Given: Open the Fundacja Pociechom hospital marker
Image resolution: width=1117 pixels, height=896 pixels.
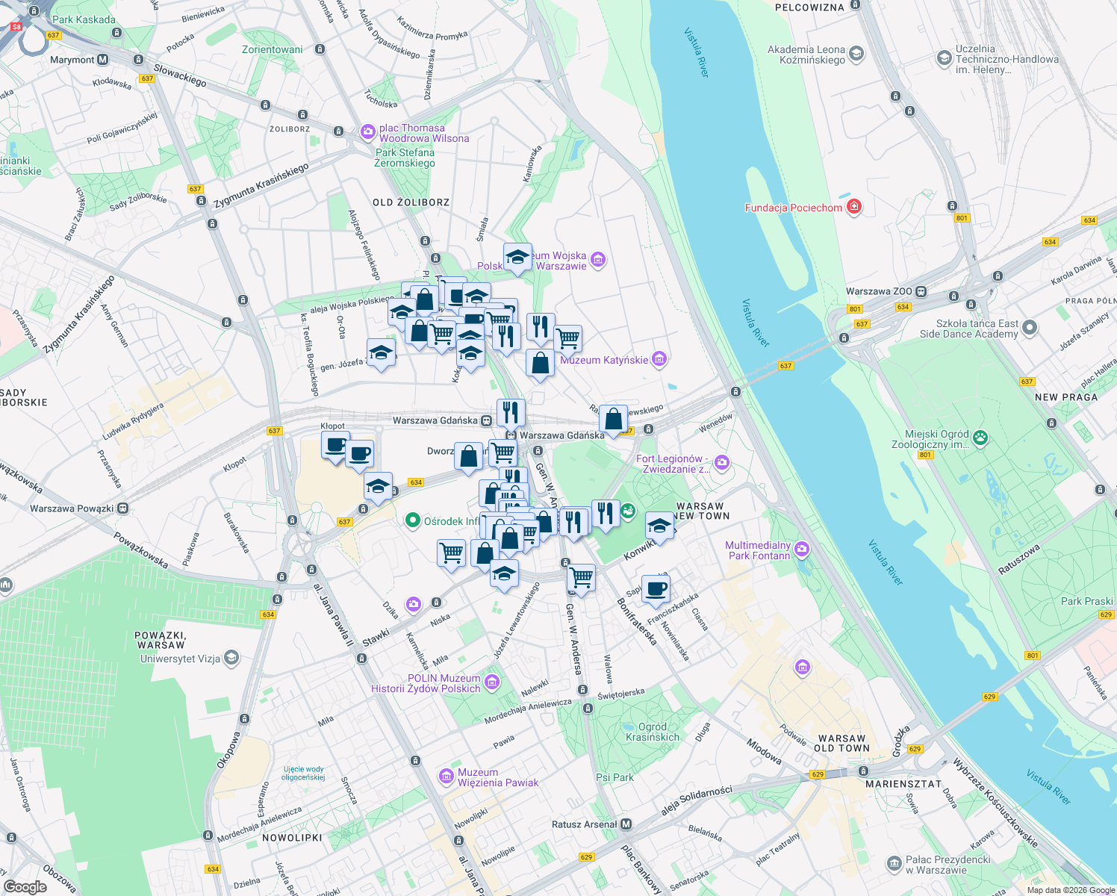Looking at the screenshot, I should point(853,207).
